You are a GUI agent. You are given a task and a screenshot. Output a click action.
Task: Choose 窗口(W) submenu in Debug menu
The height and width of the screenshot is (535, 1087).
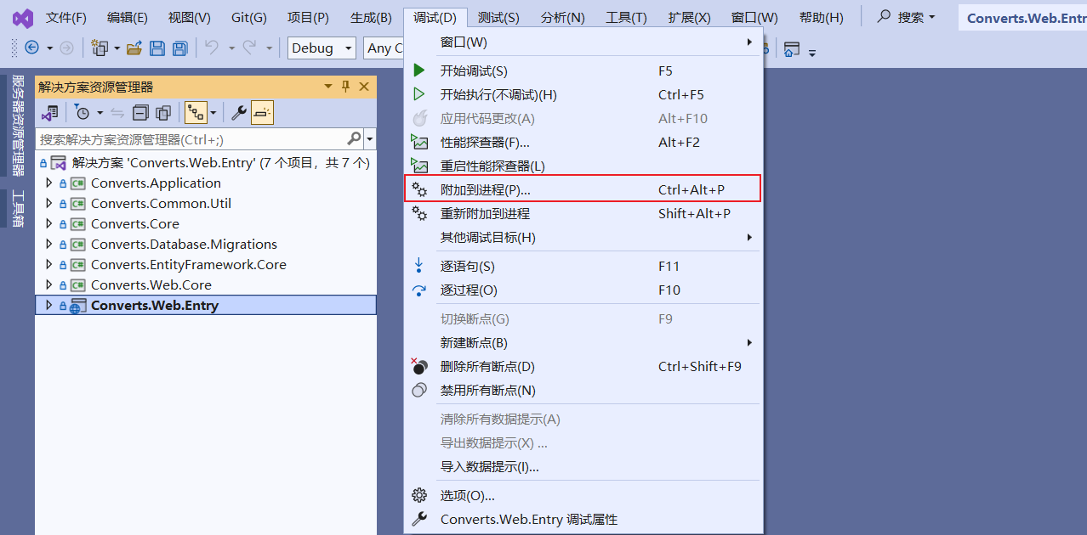pyautogui.click(x=583, y=42)
